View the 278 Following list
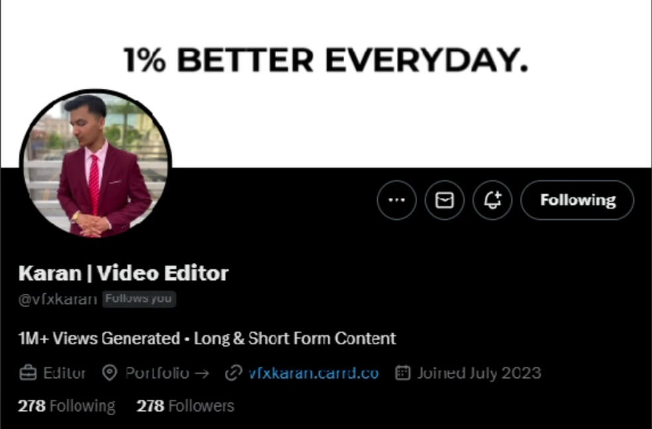Viewport: 652px width, 429px height. pyautogui.click(x=67, y=406)
